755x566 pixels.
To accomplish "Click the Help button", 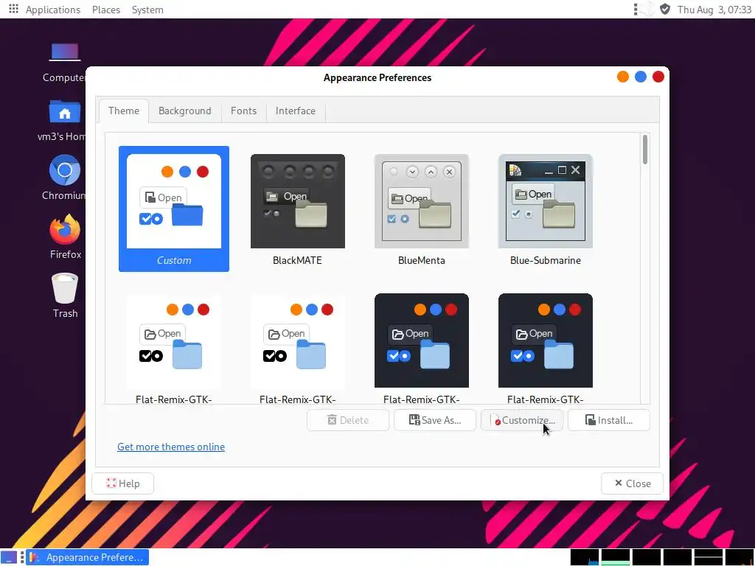I will click(123, 483).
